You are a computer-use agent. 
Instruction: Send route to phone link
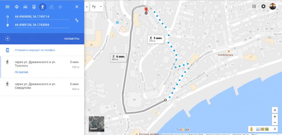(35, 50)
